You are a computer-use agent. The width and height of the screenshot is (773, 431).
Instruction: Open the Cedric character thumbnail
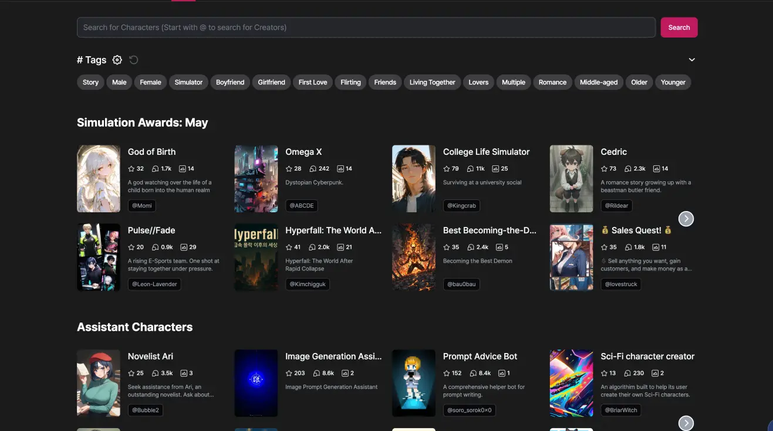[571, 179]
